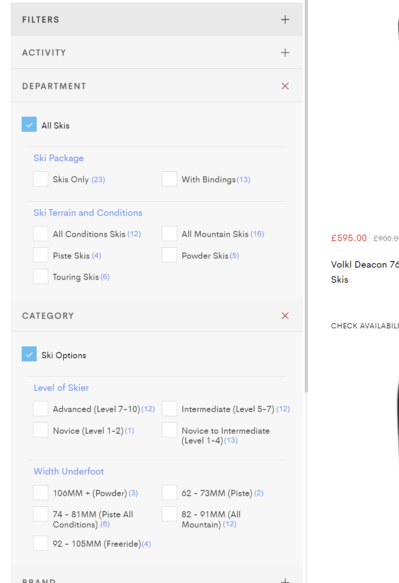Uncheck the Ski Options checkbox
This screenshot has width=399, height=583.
tap(29, 355)
